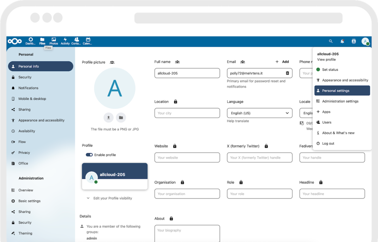The image size is (378, 242).
Task: Upload a new profile picture
Action: click(108, 117)
